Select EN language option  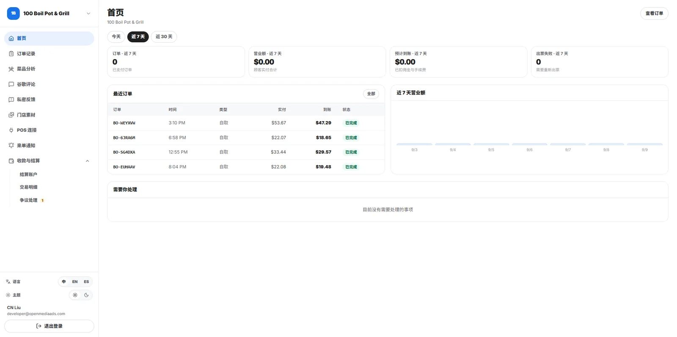[x=75, y=282]
